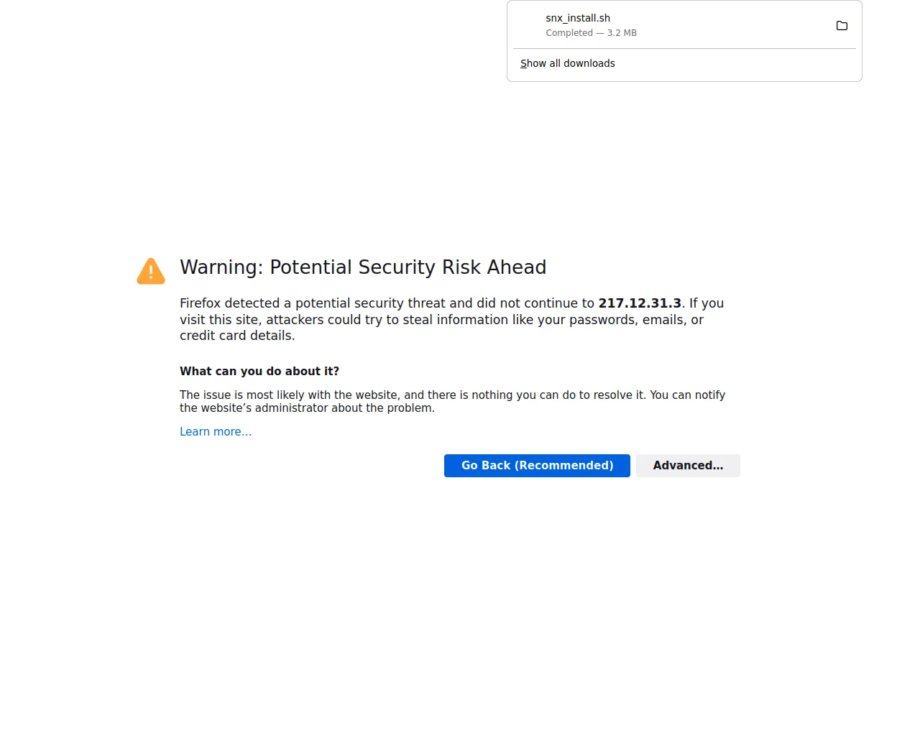Viewport: 920px width, 736px height.
Task: Click "the website's administrator about the problem" line
Action: [307, 408]
